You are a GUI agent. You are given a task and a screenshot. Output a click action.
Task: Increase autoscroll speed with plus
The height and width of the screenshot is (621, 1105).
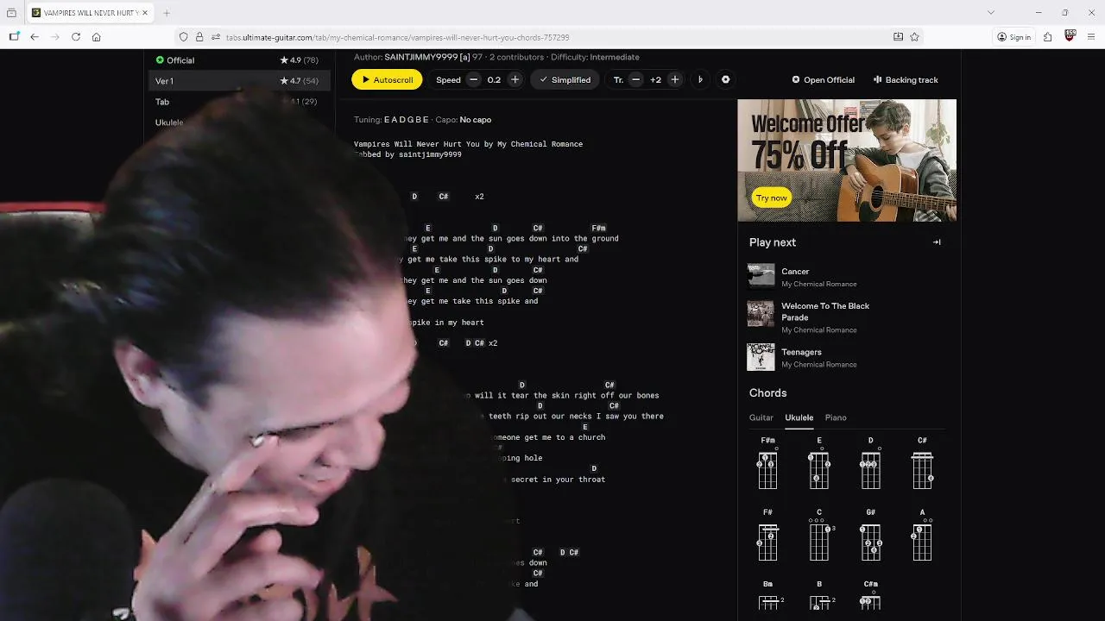(515, 79)
